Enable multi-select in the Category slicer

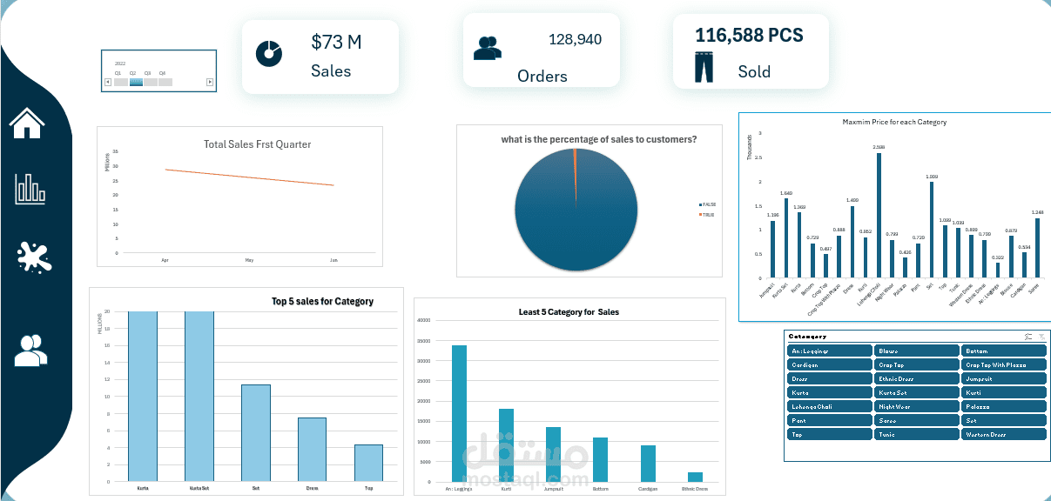point(1028,337)
